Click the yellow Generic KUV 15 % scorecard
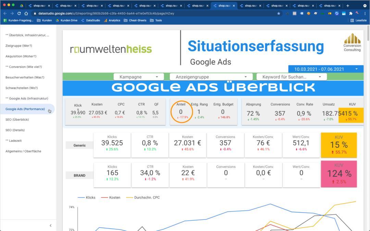 338,145
